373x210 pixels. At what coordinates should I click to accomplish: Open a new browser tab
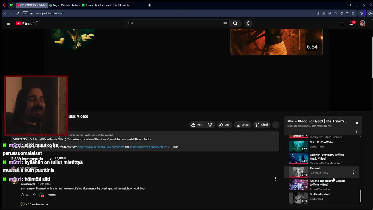(149, 5)
